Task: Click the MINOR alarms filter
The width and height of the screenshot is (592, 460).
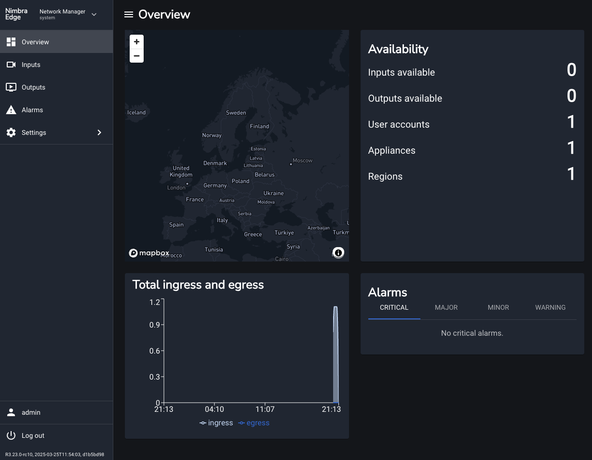Action: pyautogui.click(x=498, y=307)
